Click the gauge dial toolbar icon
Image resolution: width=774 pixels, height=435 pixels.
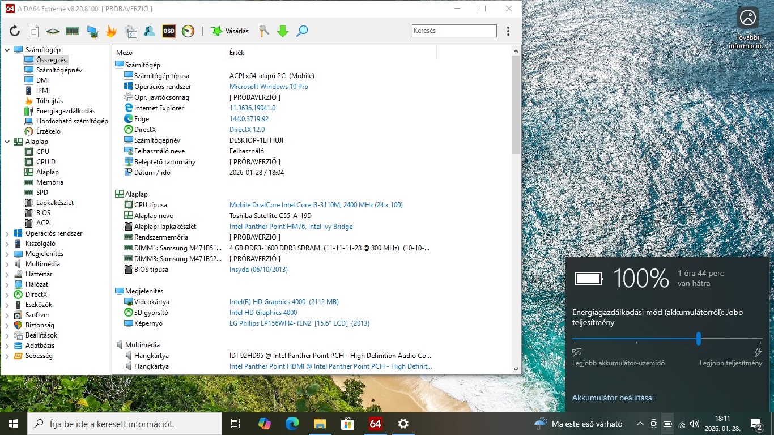pos(188,31)
